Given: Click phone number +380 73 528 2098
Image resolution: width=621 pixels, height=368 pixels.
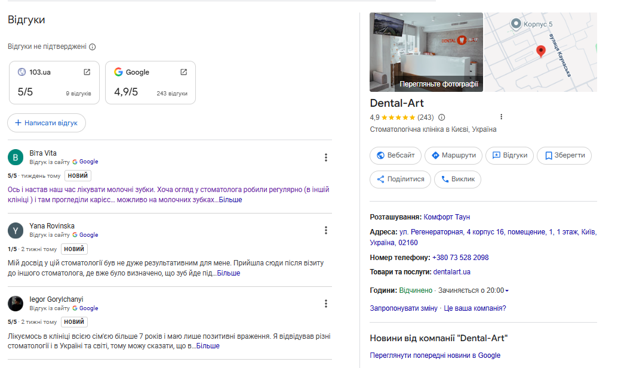Looking at the screenshot, I should click(x=460, y=258).
